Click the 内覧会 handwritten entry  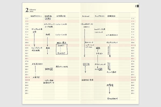[x=110, y=85]
